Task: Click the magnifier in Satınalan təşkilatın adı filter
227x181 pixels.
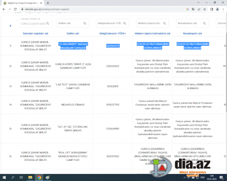Action: [48, 23]
